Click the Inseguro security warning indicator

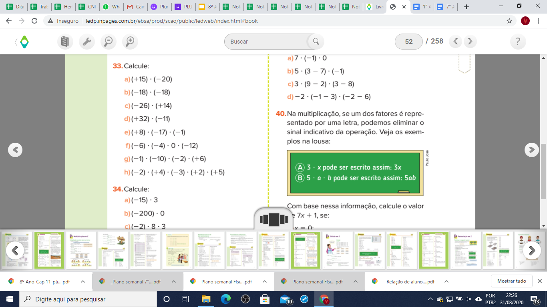63,21
